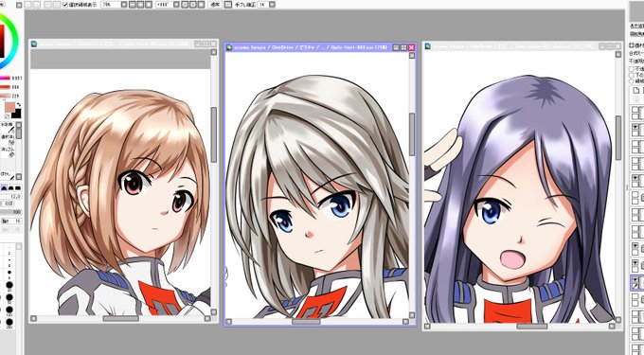Click the zoom percentage field showing 75%
Image resolution: width=644 pixels, height=355 pixels.
(x=110, y=5)
